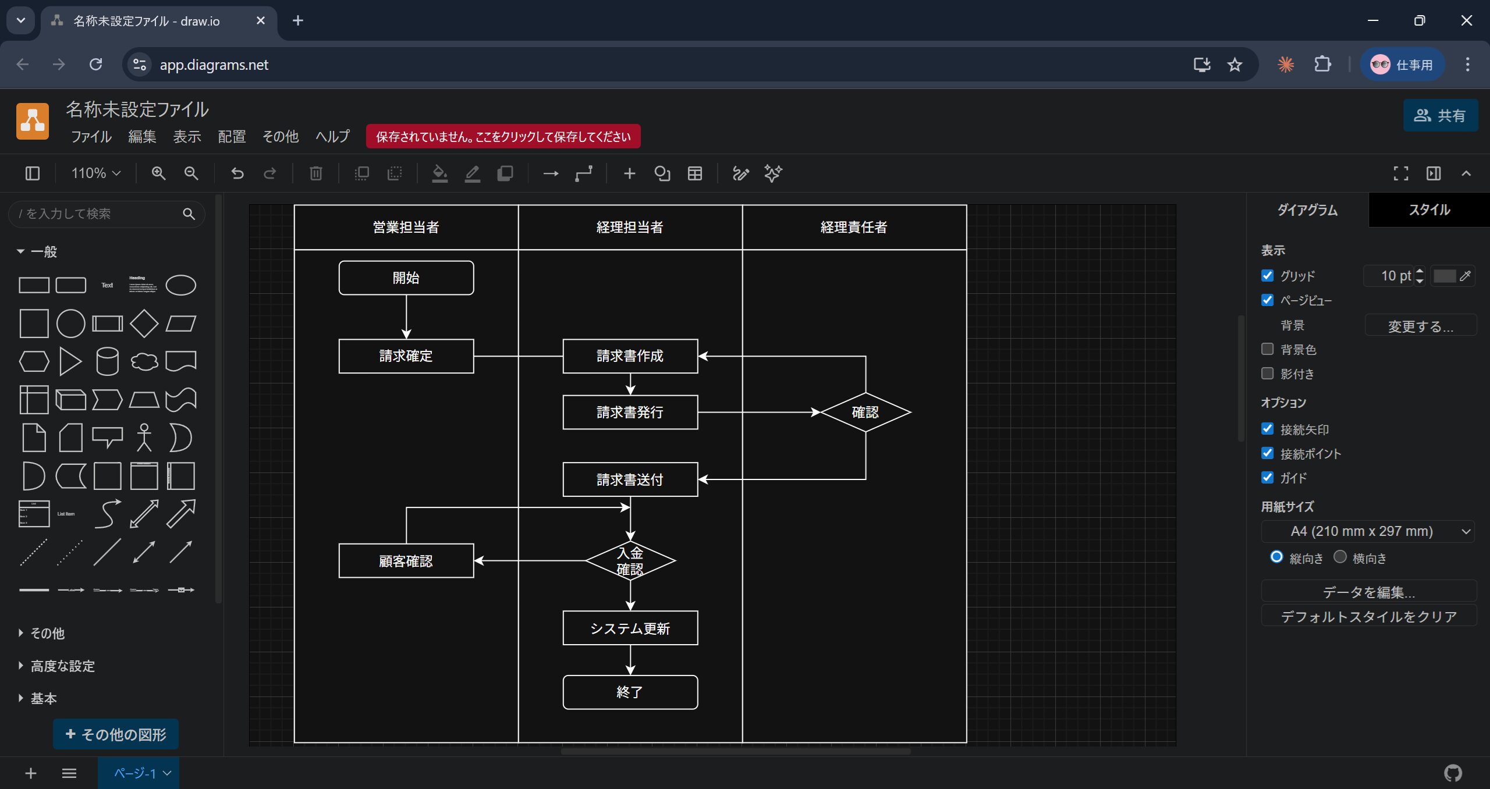Click the データを編集 button
This screenshot has height=789, width=1490.
pyautogui.click(x=1368, y=592)
